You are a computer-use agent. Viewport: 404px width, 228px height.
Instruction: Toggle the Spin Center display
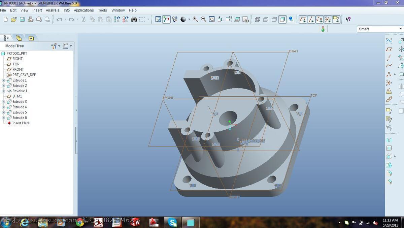pyautogui.click(x=167, y=20)
